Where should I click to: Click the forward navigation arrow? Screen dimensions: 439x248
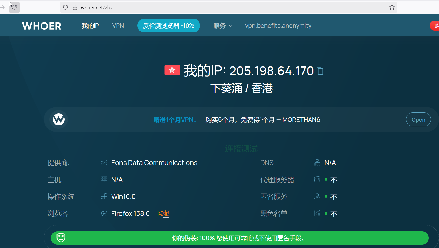point(2,7)
